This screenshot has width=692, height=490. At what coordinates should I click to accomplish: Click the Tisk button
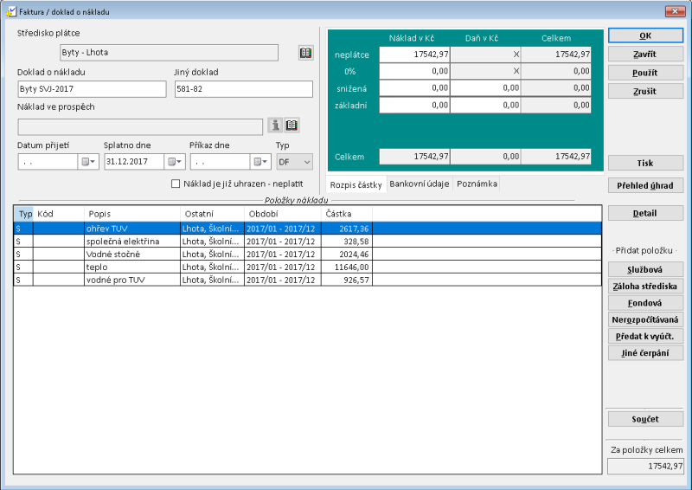[645, 163]
